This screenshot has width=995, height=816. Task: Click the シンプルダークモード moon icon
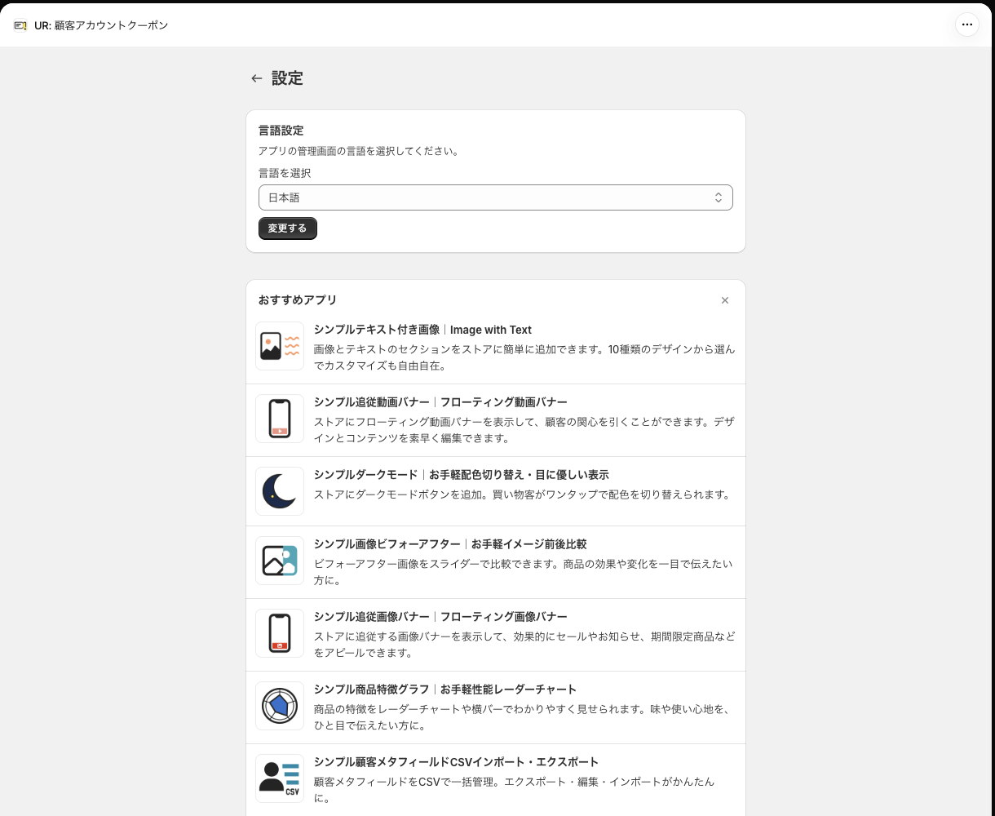click(x=280, y=491)
